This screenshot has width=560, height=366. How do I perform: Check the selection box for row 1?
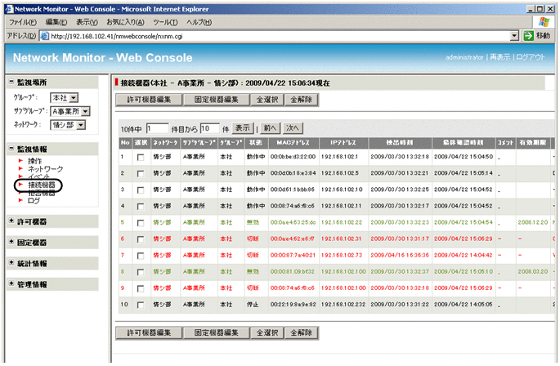[142, 157]
